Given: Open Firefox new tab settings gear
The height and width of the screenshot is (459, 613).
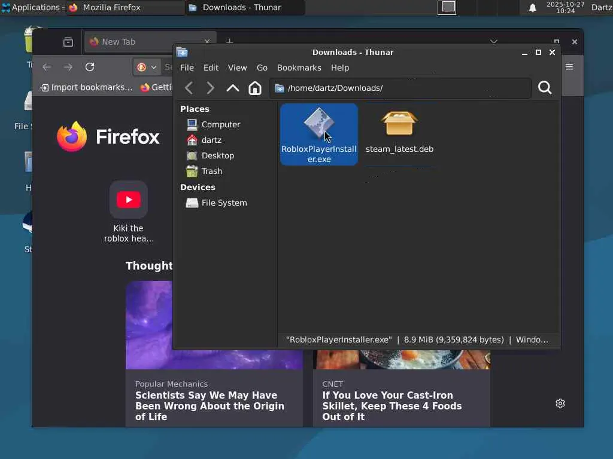Looking at the screenshot, I should coord(560,403).
